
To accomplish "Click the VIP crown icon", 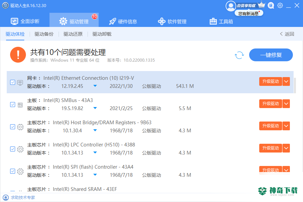I will pyautogui.click(x=262, y=5).
